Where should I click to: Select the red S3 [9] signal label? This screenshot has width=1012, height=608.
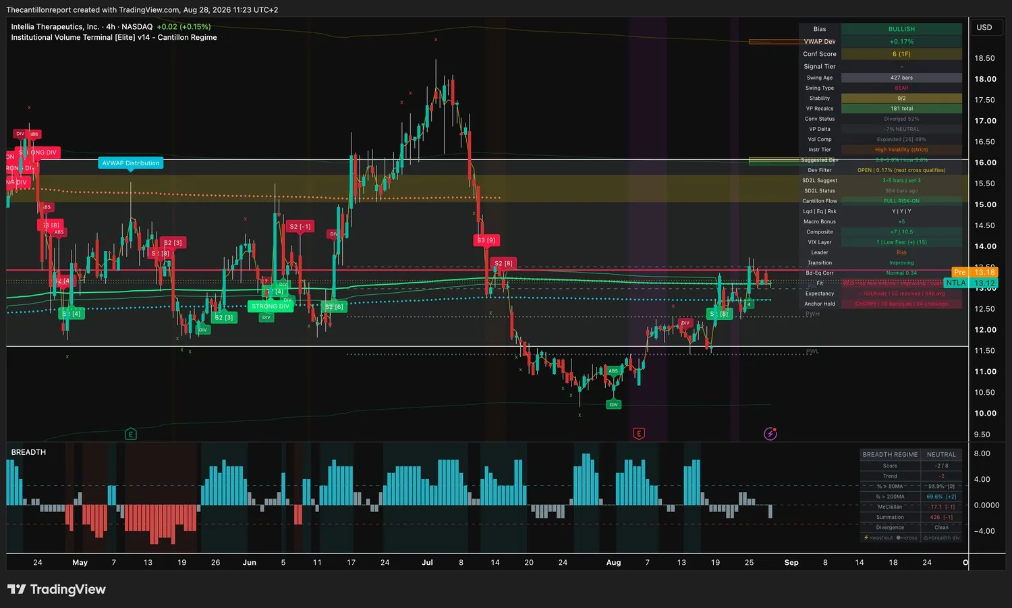point(486,240)
